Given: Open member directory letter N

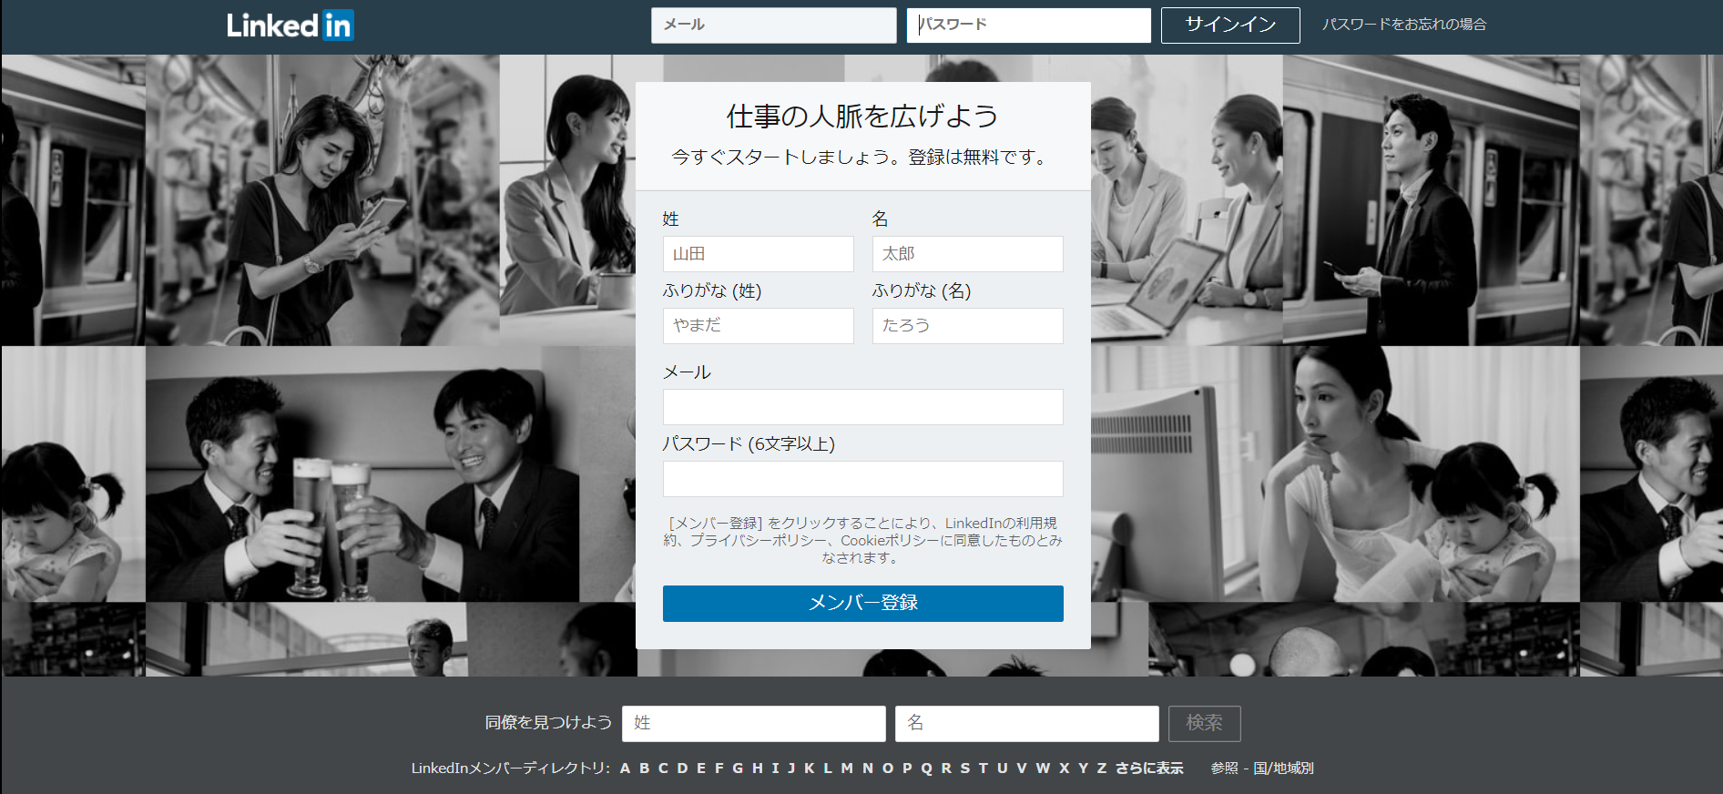Looking at the screenshot, I should 868,769.
